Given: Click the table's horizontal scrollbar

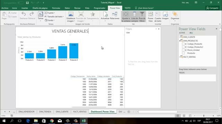Looking at the screenshot, I should [89, 107].
